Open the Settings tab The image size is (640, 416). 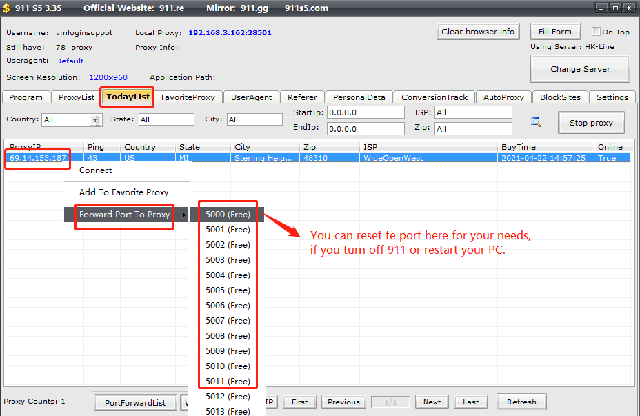tap(612, 97)
